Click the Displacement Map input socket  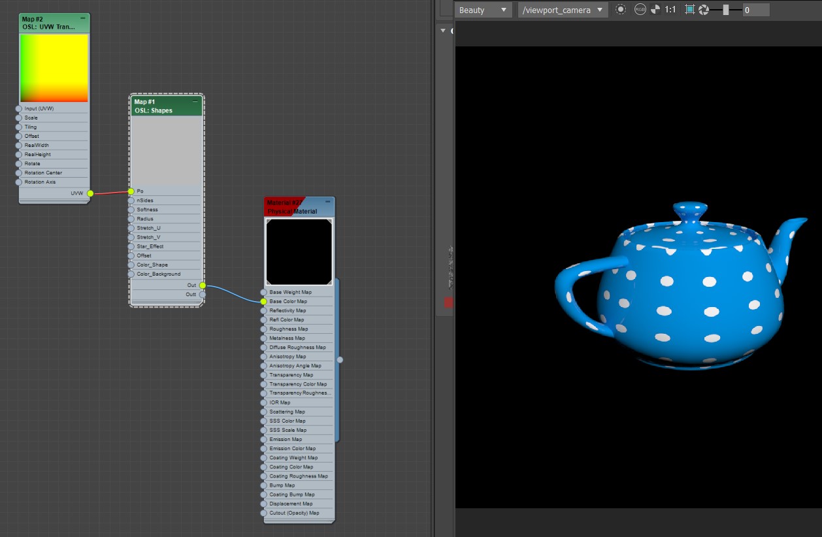264,504
